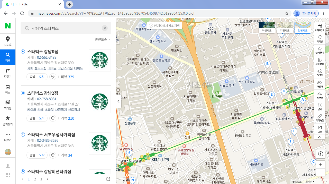The image size is (329, 184).
Task: Open 스타벅스 서초우성사거리점 result title
Action: click(51, 135)
